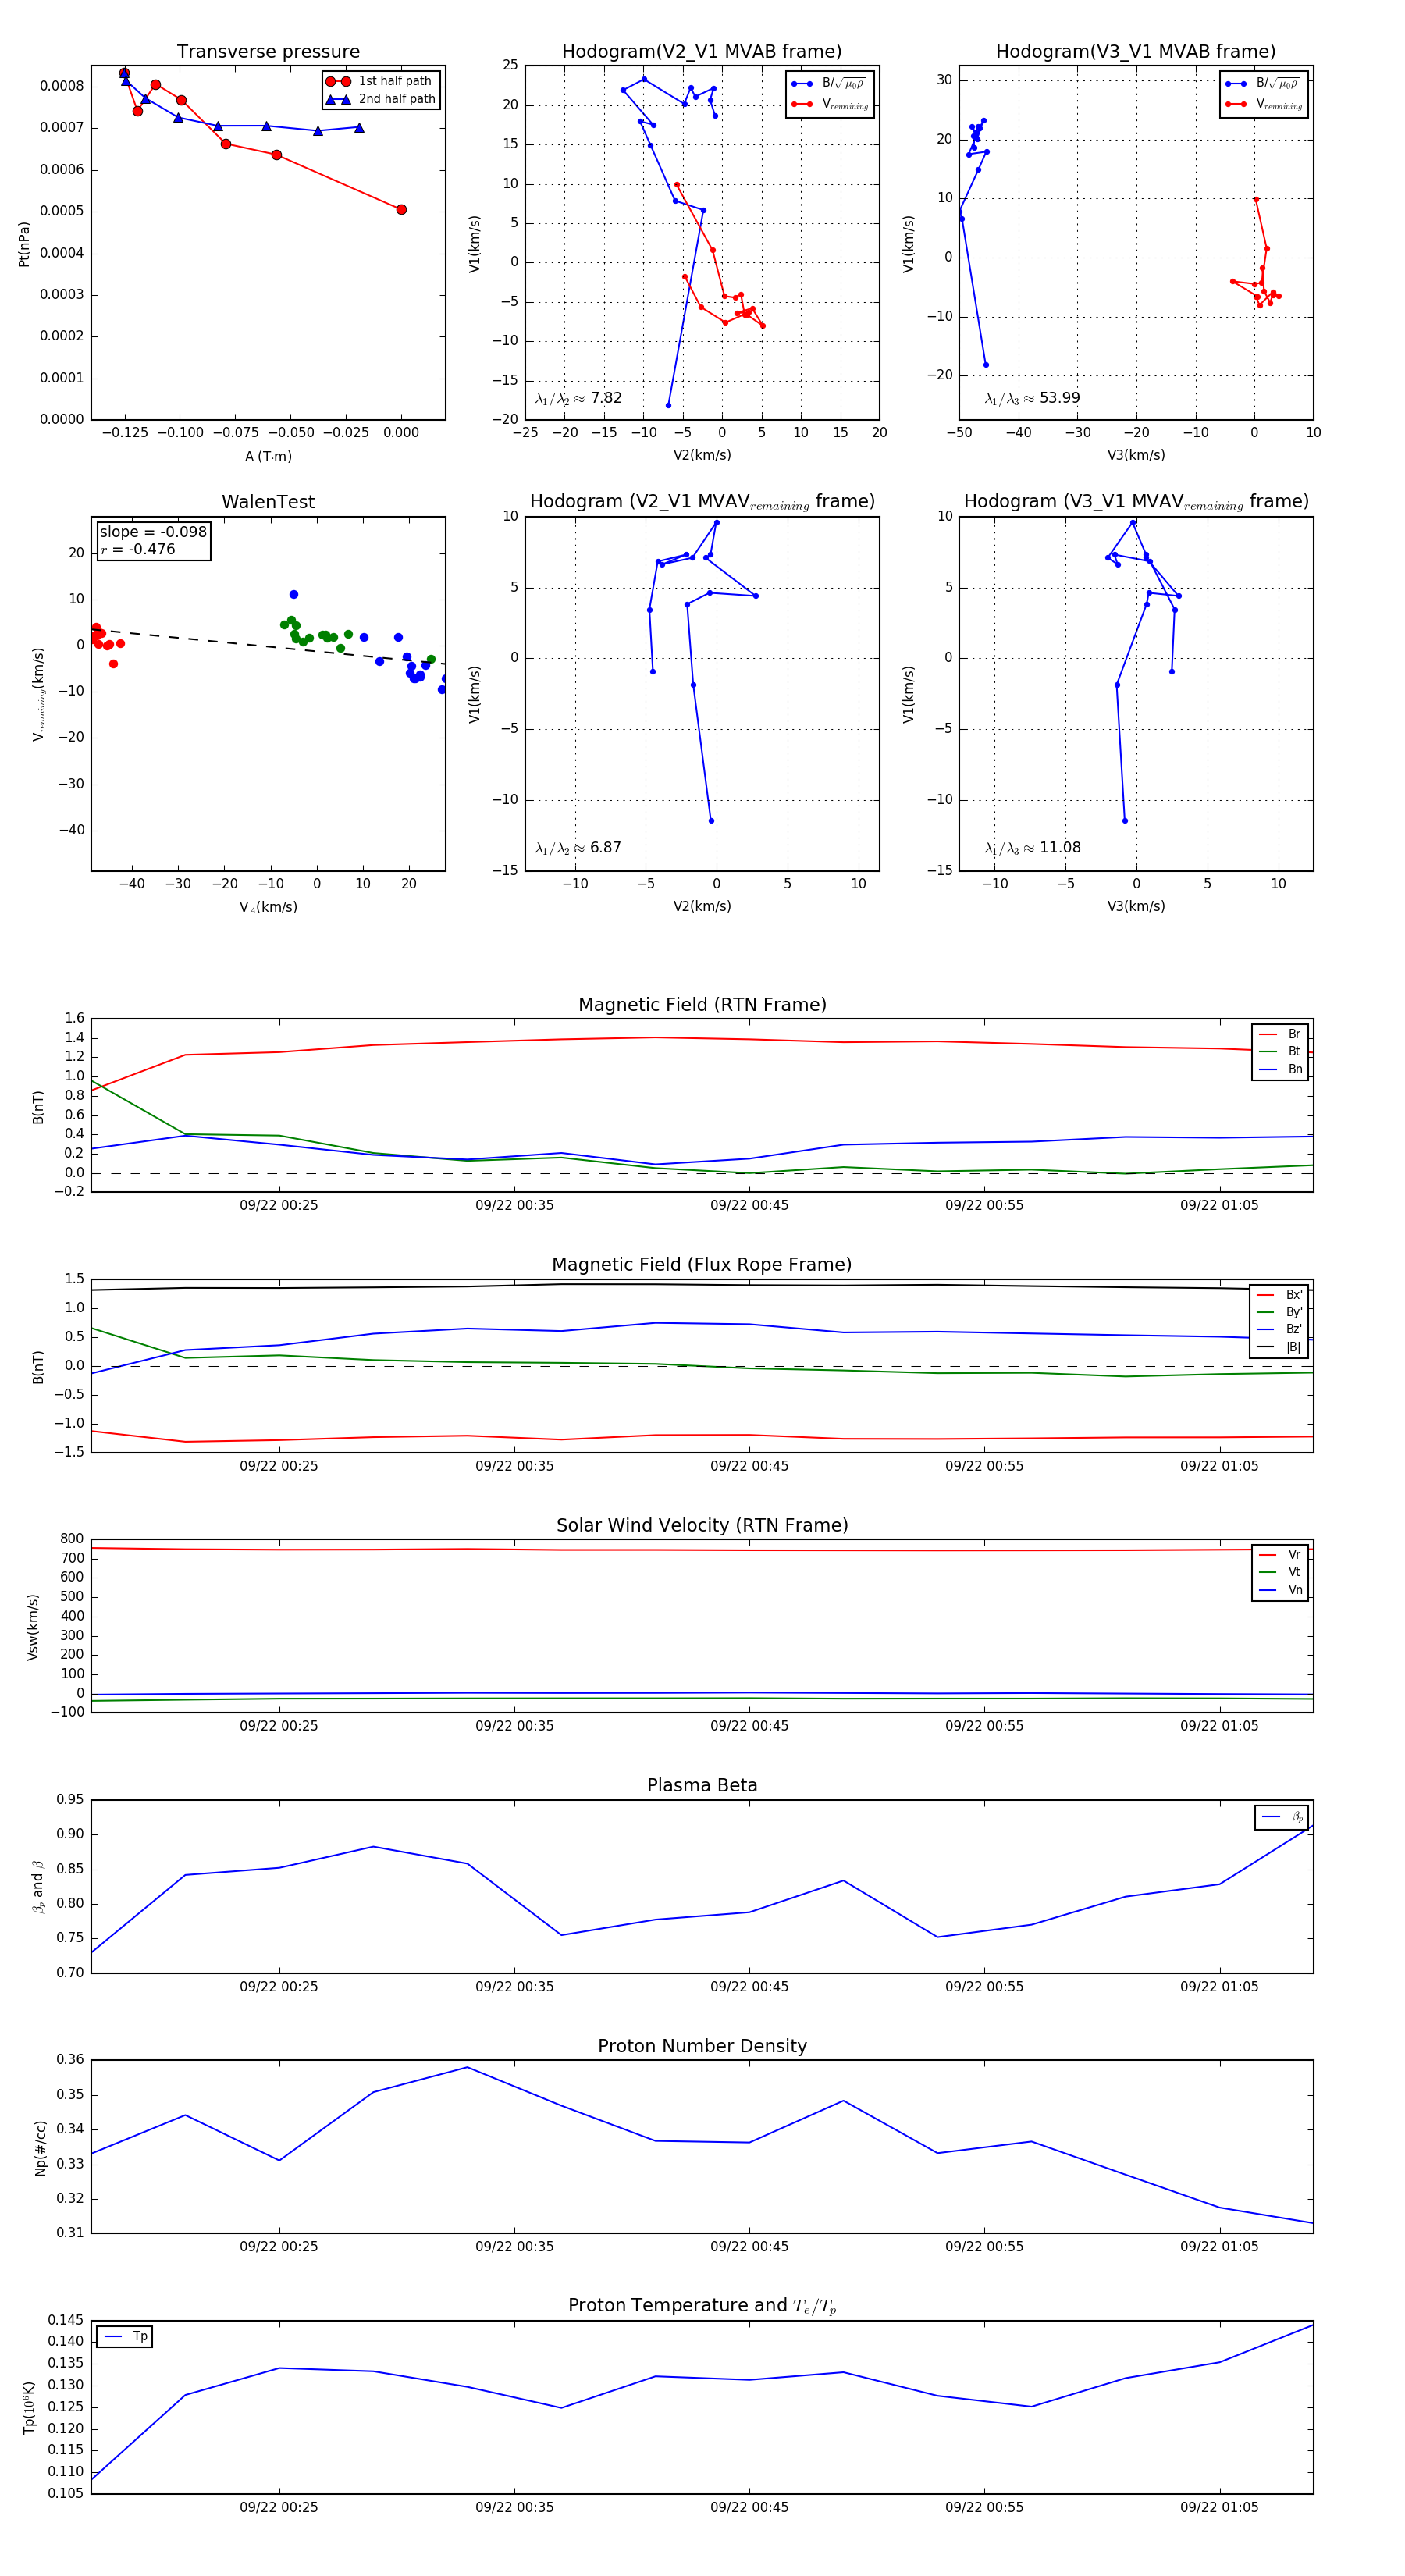1405x2576 pixels.
Task: Select the "|B|" legend entry
Action: 1279,1347
